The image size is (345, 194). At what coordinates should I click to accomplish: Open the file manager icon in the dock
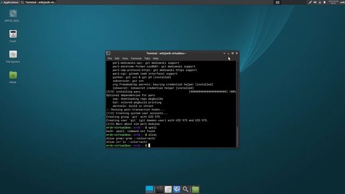pos(168,189)
